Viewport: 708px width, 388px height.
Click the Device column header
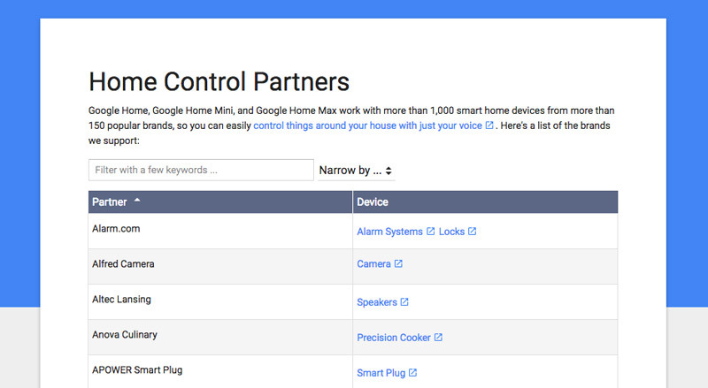(373, 202)
